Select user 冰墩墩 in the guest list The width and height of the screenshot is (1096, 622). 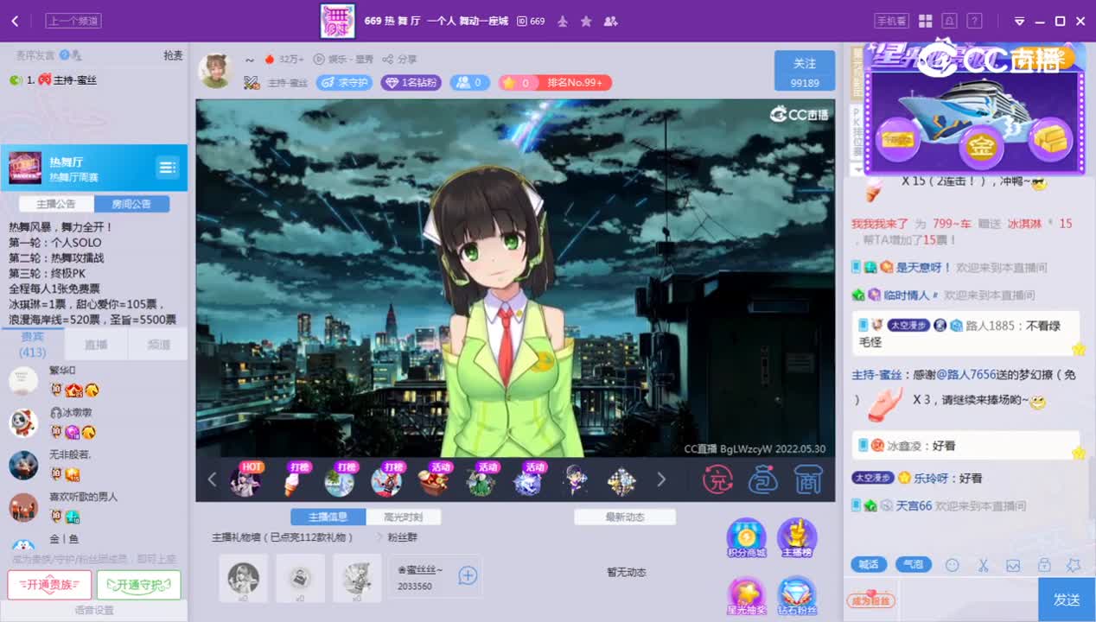(x=93, y=422)
